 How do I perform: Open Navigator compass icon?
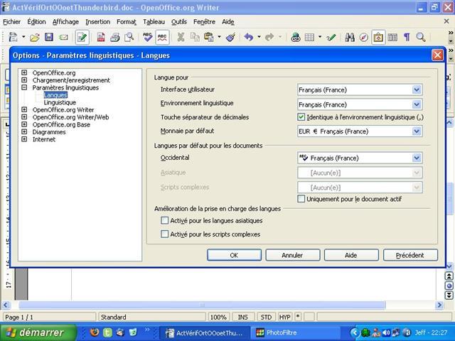point(363,37)
